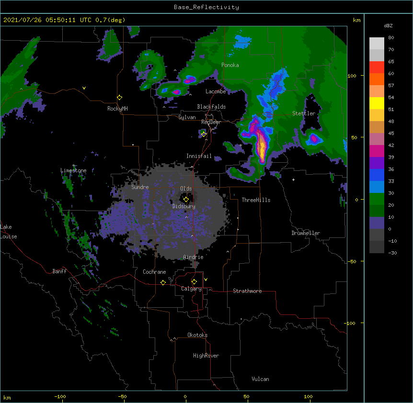Image resolution: width=413 pixels, height=403 pixels.
Task: Click the Ponoka city label
Action: coord(230,65)
